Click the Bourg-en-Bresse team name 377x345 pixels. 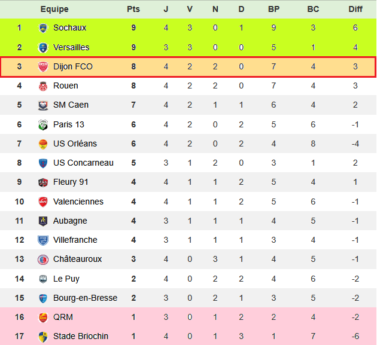tap(85, 298)
